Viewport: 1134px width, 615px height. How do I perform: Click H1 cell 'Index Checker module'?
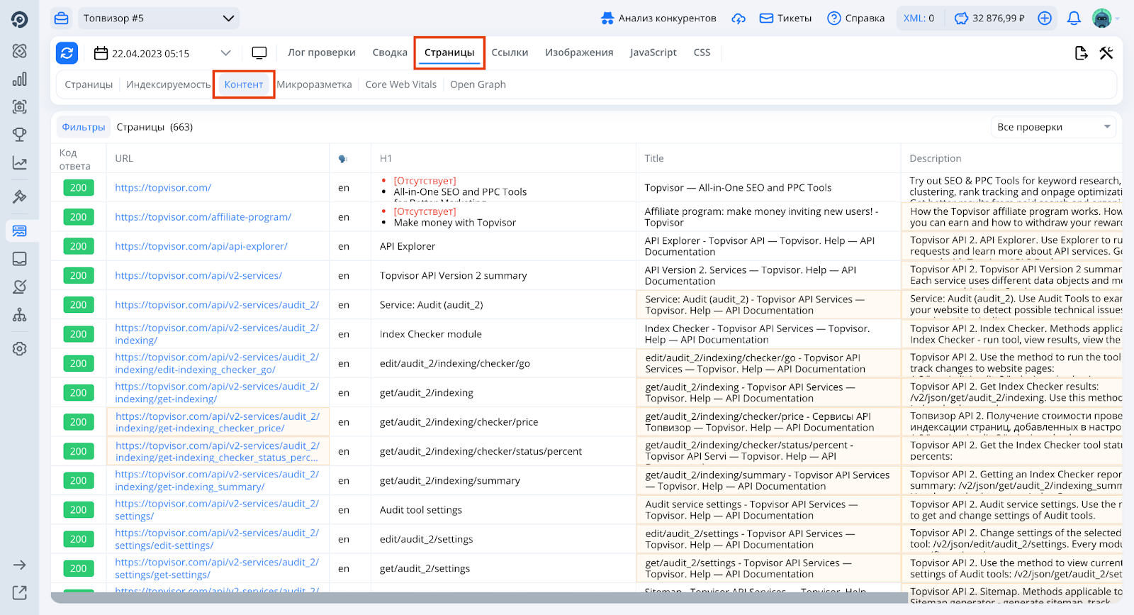pos(431,334)
